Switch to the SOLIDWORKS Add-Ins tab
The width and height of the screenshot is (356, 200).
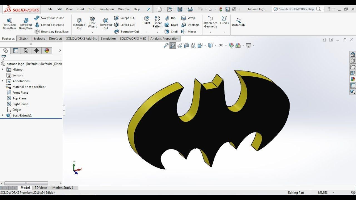(81, 39)
